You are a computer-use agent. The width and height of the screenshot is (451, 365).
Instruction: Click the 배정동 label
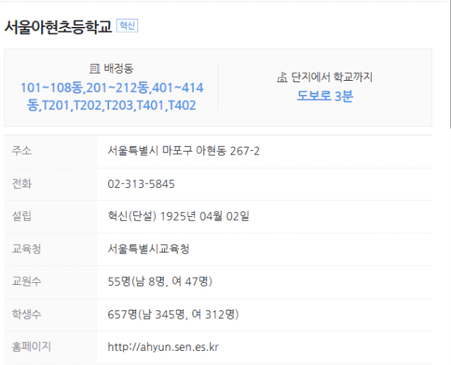pos(118,69)
